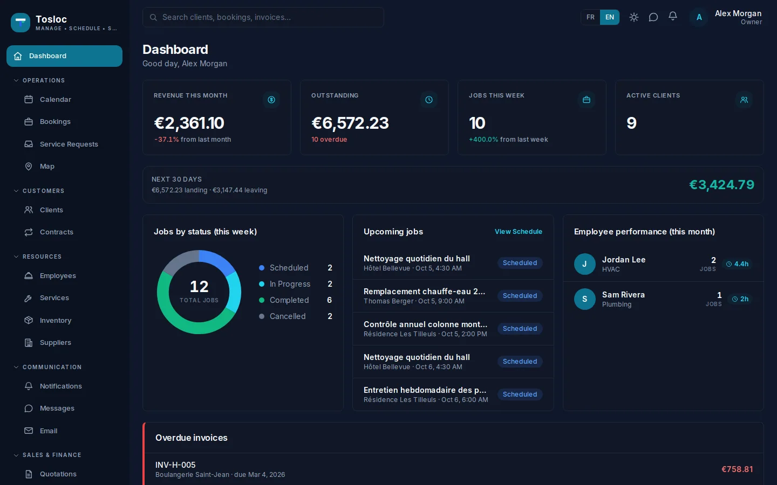Click the 4.4h hours badge for Jordan Lee
The image size is (777, 485).
[738, 264]
